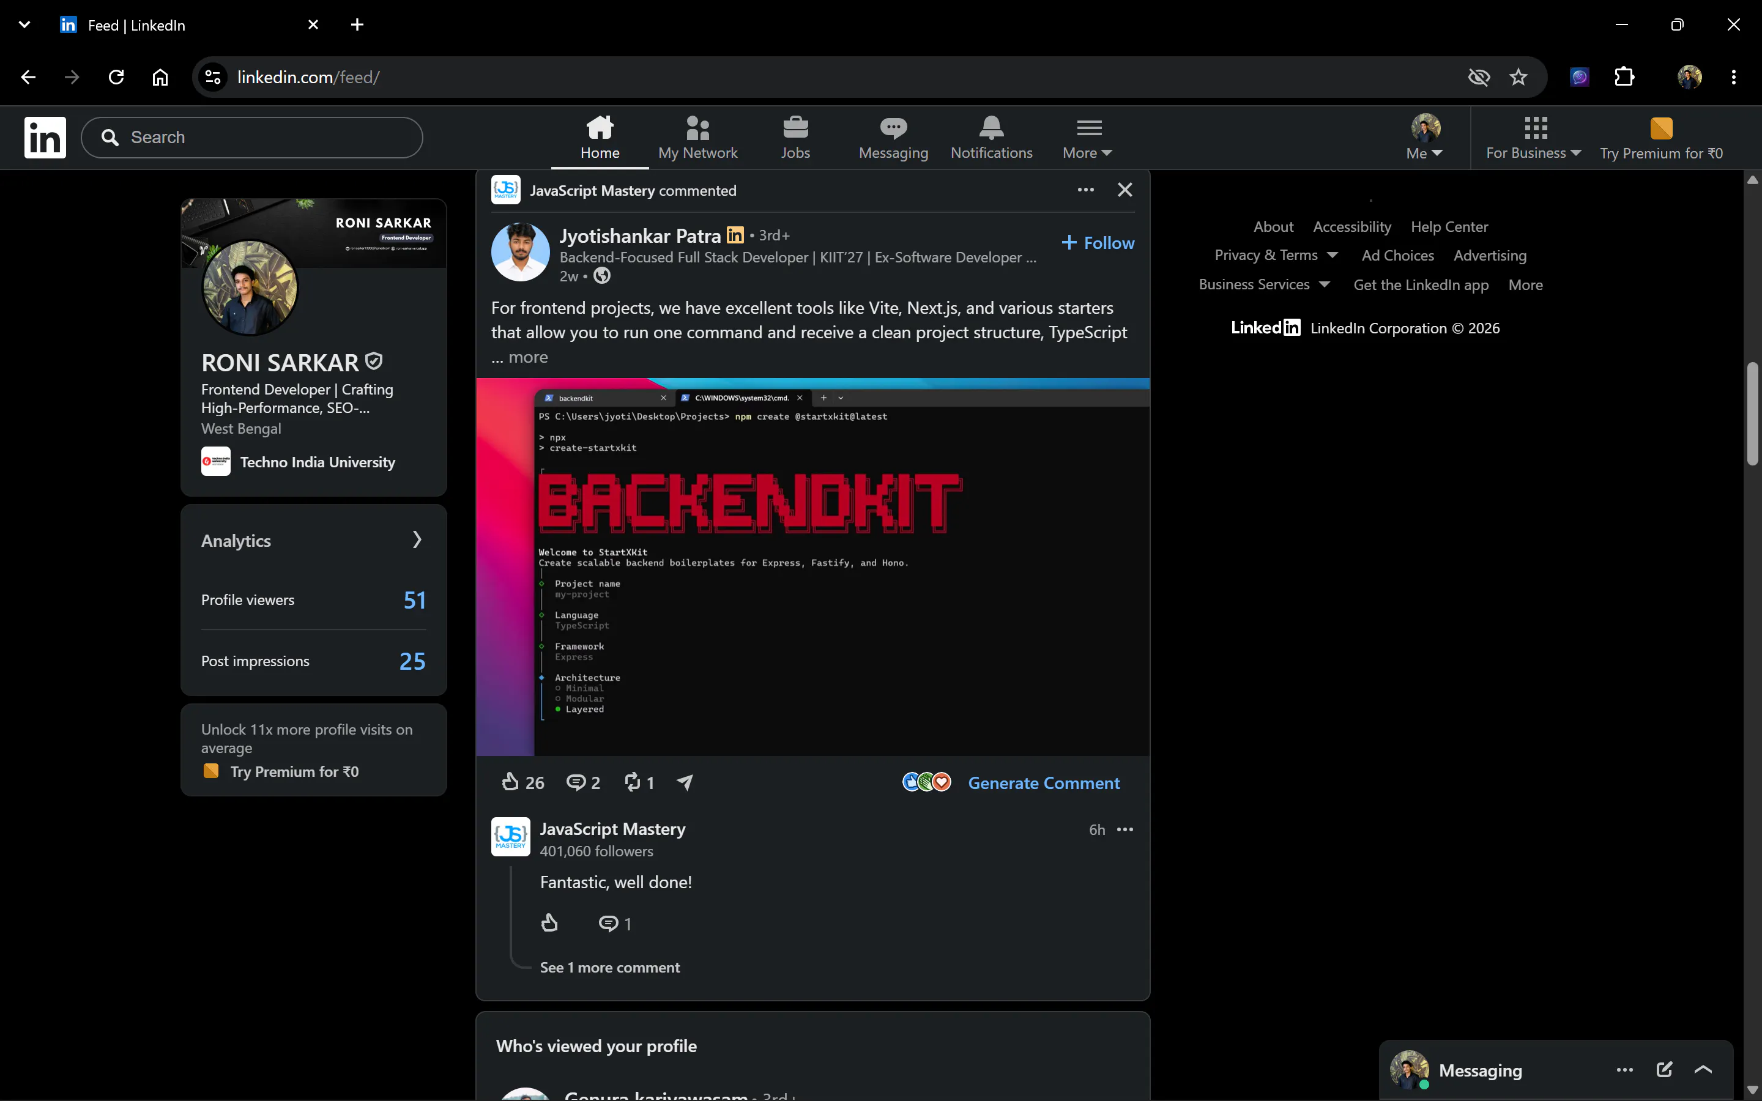This screenshot has width=1762, height=1101.
Task: Open the post's comments icon showing 2
Action: (x=582, y=783)
